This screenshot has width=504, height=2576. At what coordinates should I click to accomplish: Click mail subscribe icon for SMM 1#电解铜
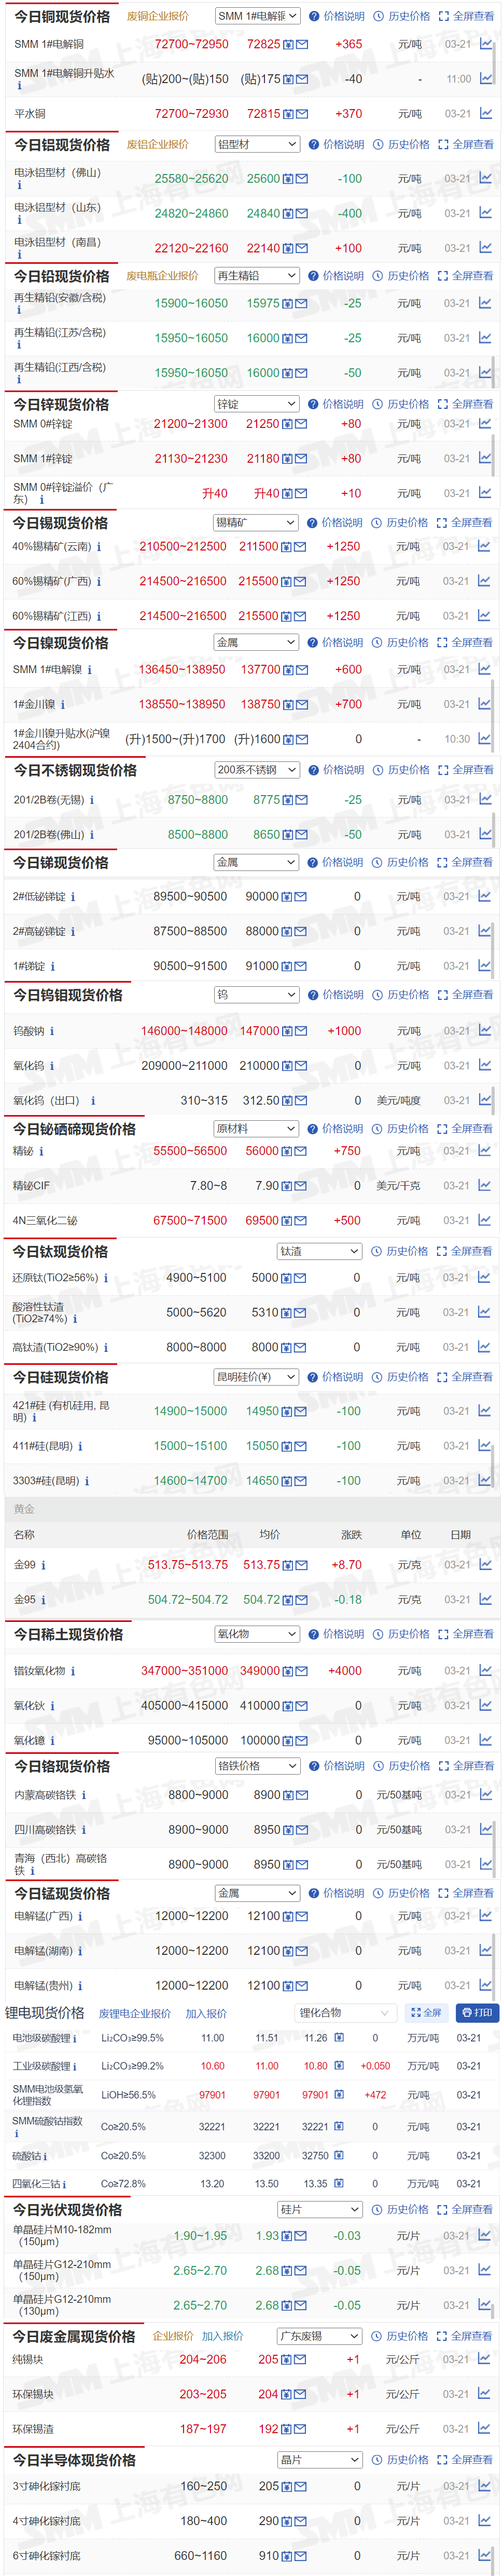pyautogui.click(x=301, y=45)
